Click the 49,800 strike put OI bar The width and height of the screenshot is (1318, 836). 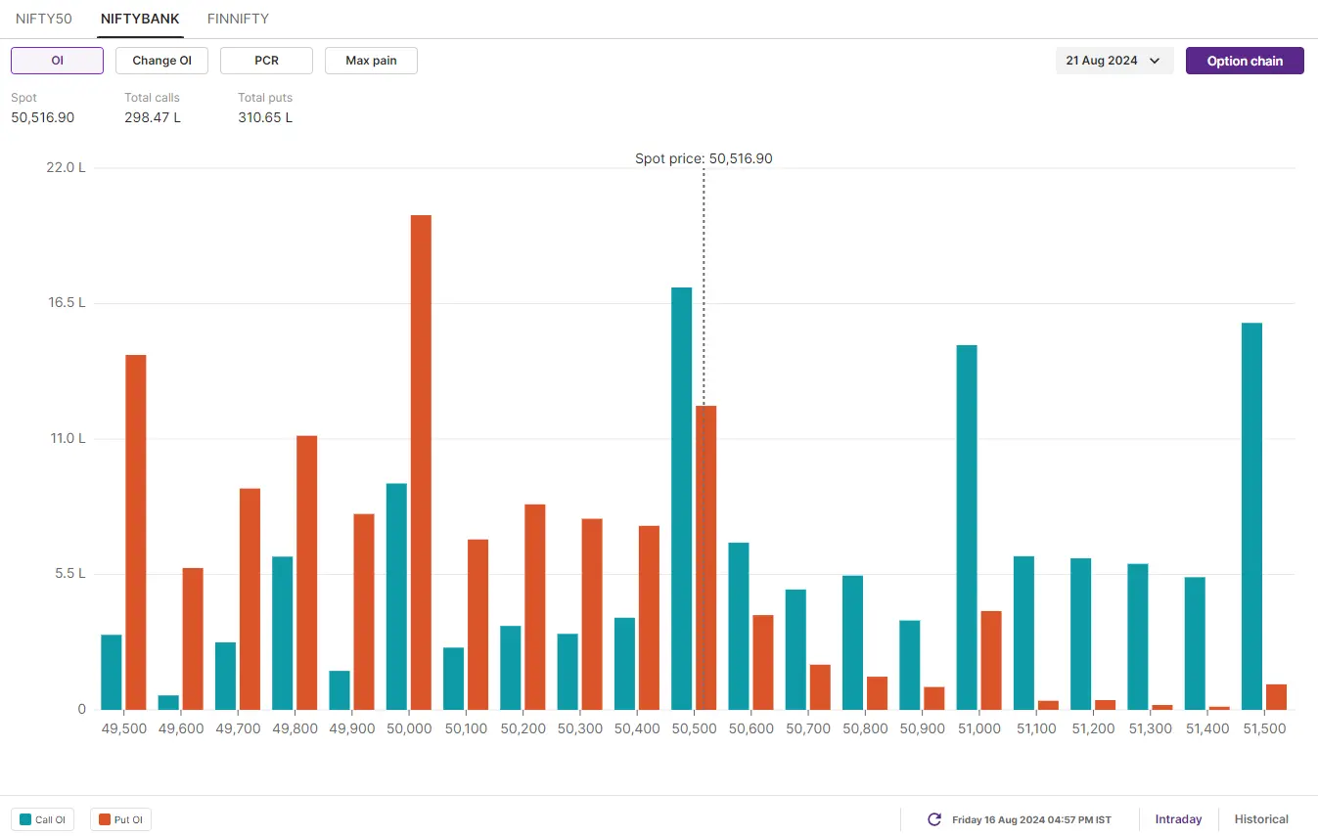pyautogui.click(x=306, y=573)
